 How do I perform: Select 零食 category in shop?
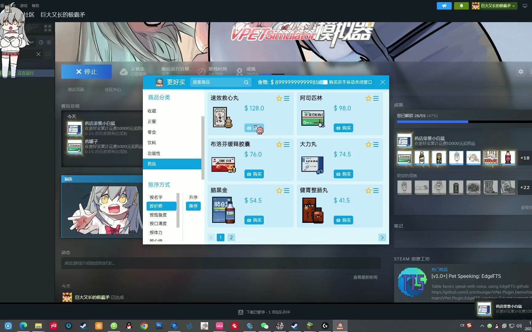pyautogui.click(x=172, y=132)
